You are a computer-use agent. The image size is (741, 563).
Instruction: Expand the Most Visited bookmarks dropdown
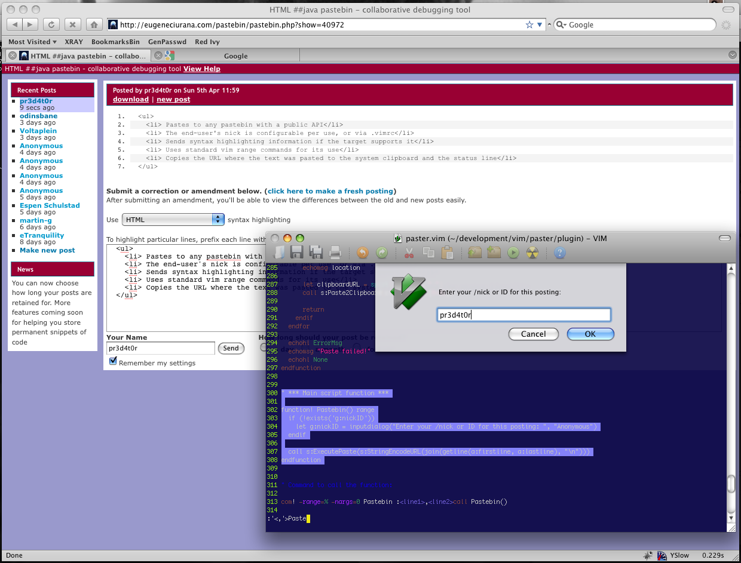[x=32, y=42]
